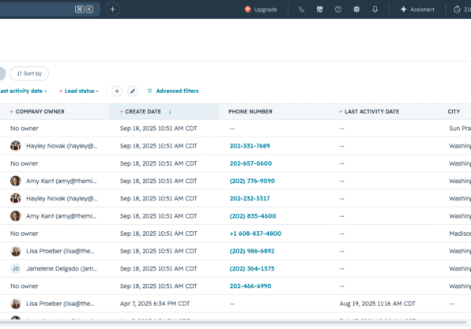Open the Assistant panel
Screen dimensions: 471x329
tap(417, 9)
